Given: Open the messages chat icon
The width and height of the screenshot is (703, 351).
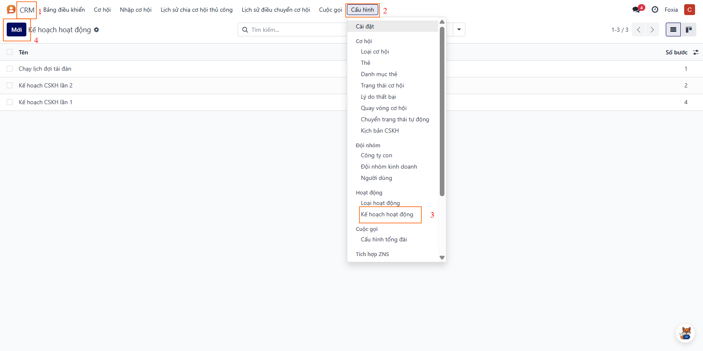Looking at the screenshot, I should point(637,10).
